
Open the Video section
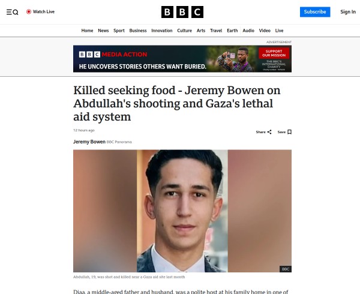pyautogui.click(x=265, y=31)
